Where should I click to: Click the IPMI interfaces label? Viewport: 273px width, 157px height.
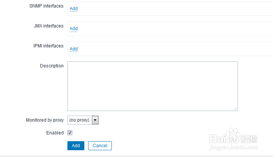tap(48, 46)
